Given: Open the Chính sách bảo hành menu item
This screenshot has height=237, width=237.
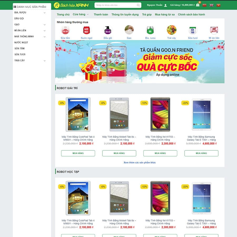Looking at the screenshot, I should pos(191,14).
